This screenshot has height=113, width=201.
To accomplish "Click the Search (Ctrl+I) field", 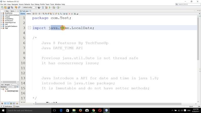I will pos(188,4).
